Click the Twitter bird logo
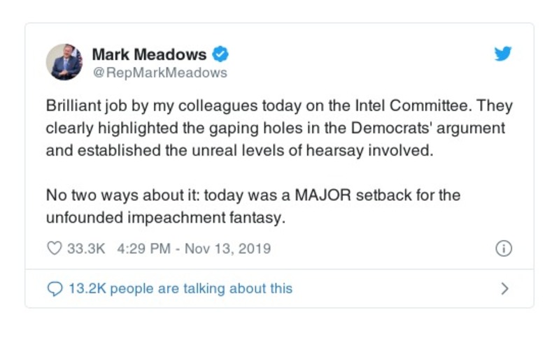Screen dimensions: 559x342 503,54
